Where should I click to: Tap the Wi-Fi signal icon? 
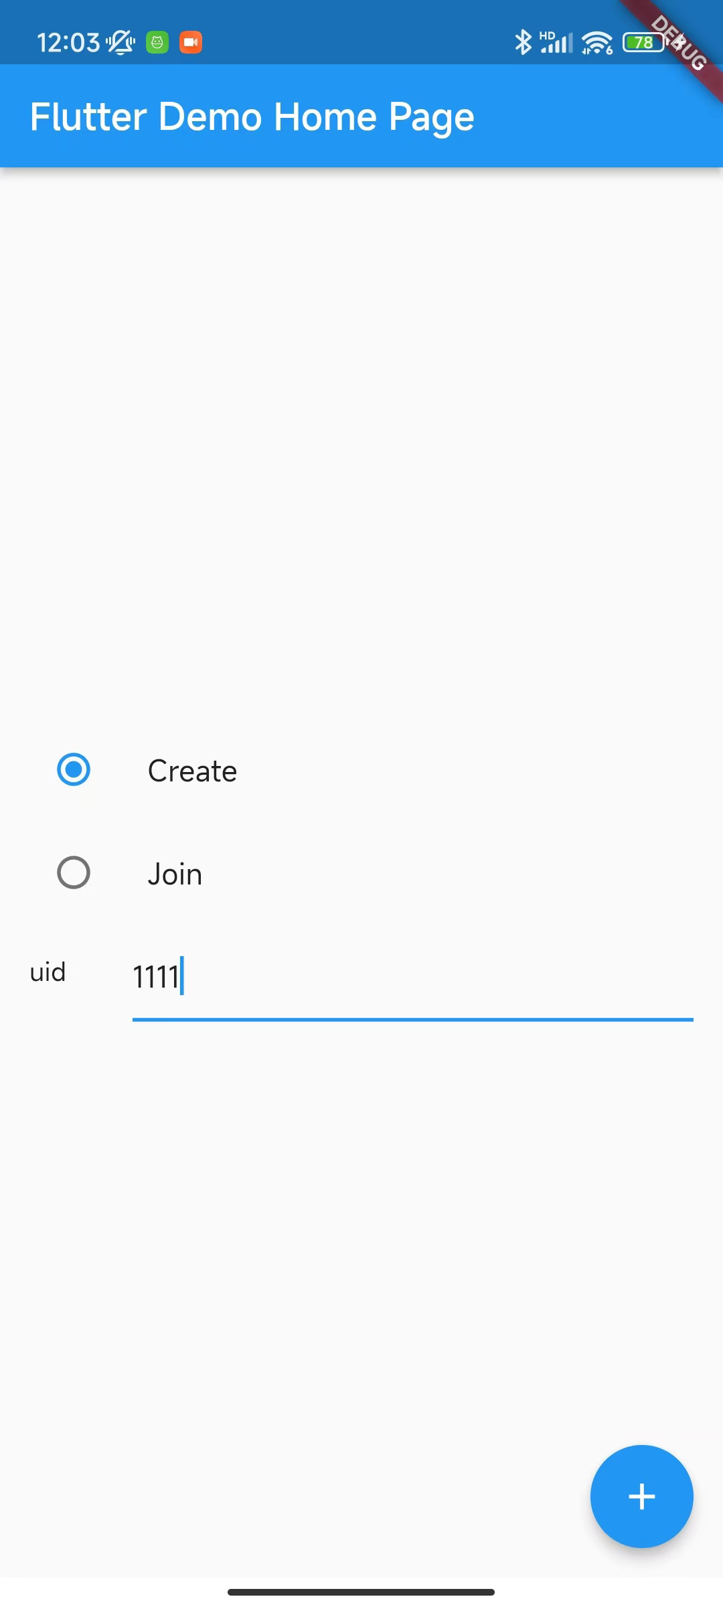597,43
